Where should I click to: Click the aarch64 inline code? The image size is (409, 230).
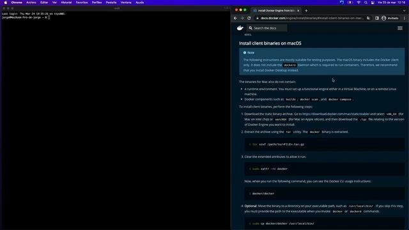(x=281, y=119)
